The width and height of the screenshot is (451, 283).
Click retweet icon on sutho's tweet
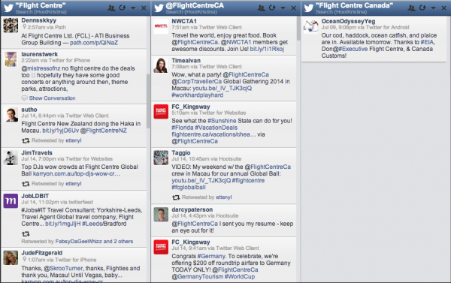click(26, 140)
